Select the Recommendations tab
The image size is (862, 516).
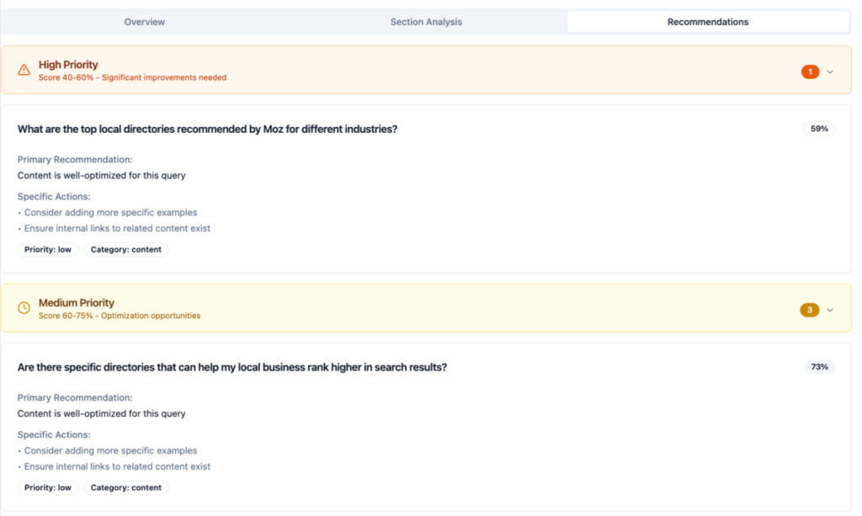[x=708, y=21]
